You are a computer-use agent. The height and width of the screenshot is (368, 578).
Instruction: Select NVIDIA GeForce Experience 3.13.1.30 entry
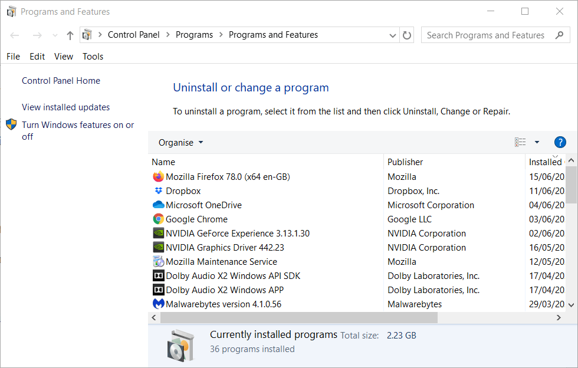click(238, 234)
